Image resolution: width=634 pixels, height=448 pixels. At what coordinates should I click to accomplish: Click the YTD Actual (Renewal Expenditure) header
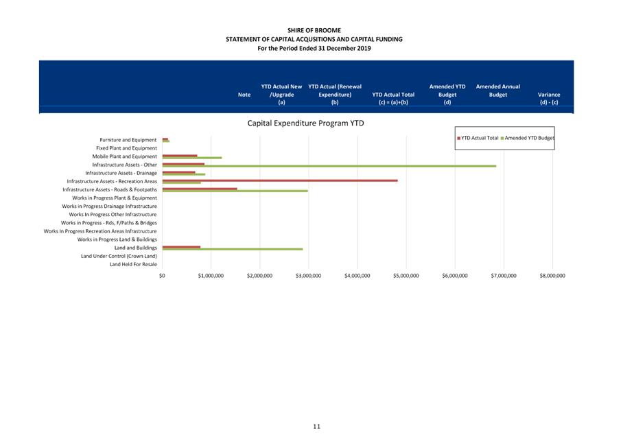[x=335, y=95]
